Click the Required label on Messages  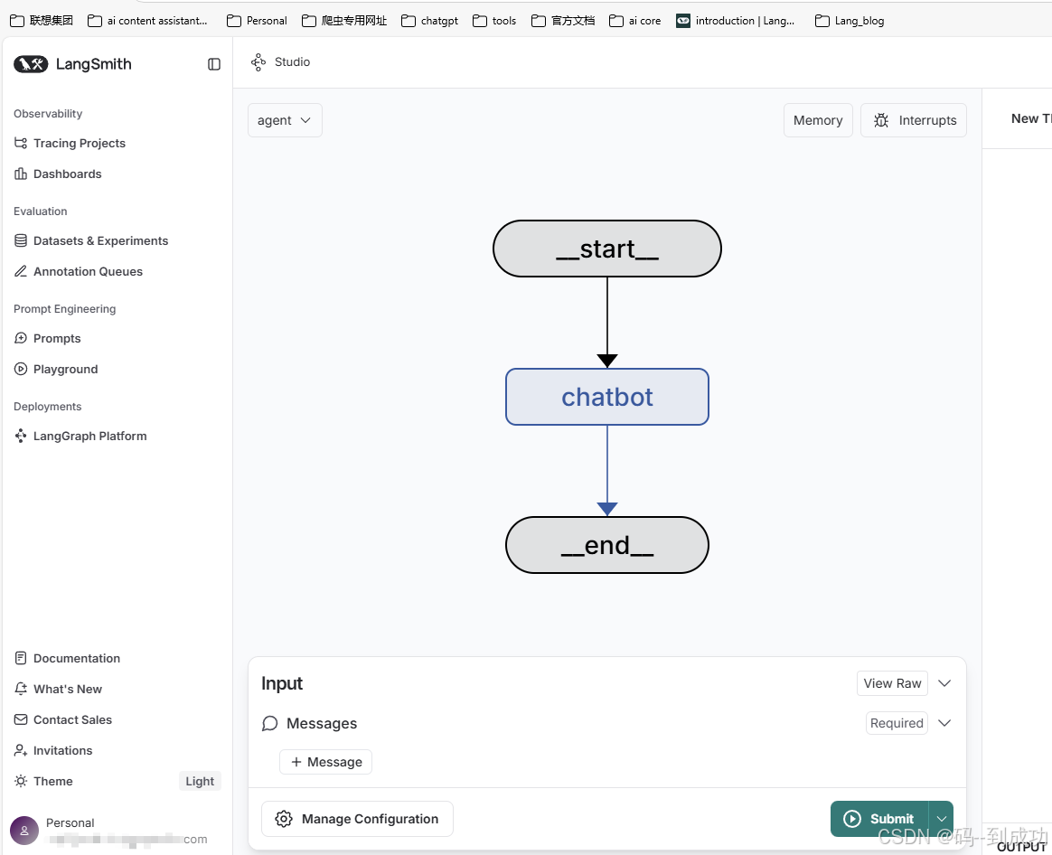coord(897,723)
